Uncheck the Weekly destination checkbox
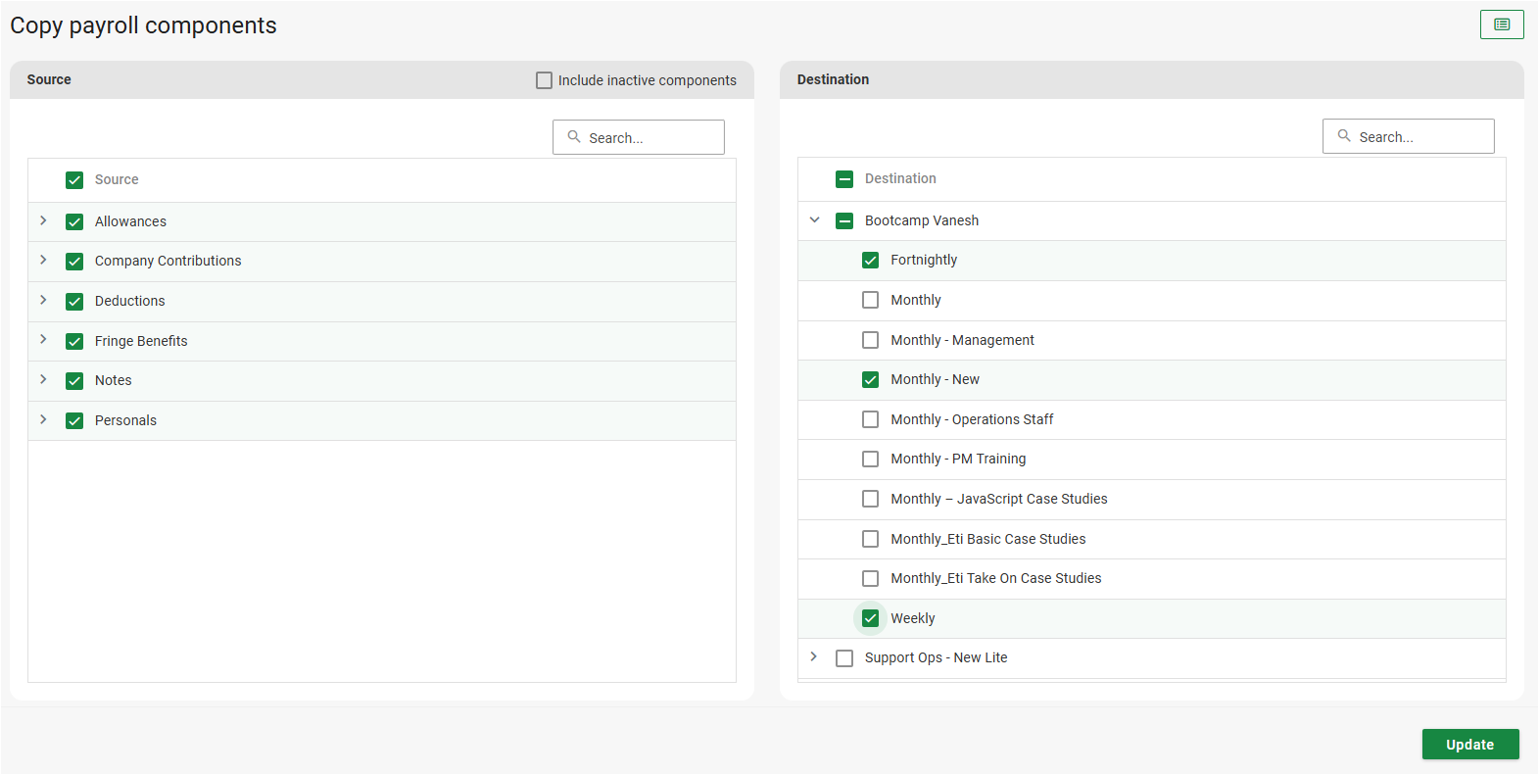1539x775 pixels. [870, 618]
